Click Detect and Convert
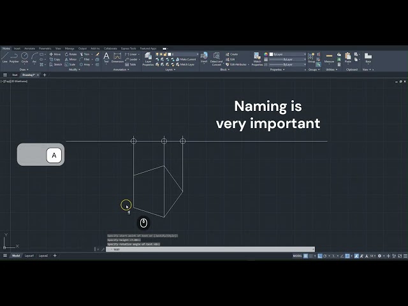Image resolution: width=408 pixels, height=306 pixels. point(216,59)
